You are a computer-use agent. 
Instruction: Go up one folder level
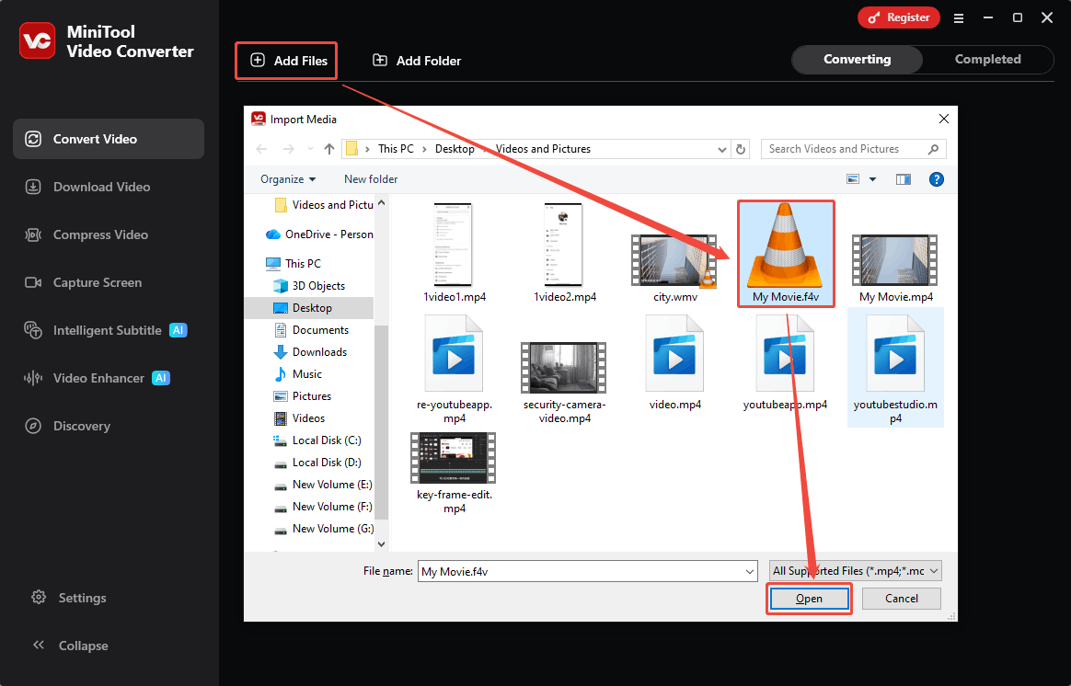click(329, 149)
